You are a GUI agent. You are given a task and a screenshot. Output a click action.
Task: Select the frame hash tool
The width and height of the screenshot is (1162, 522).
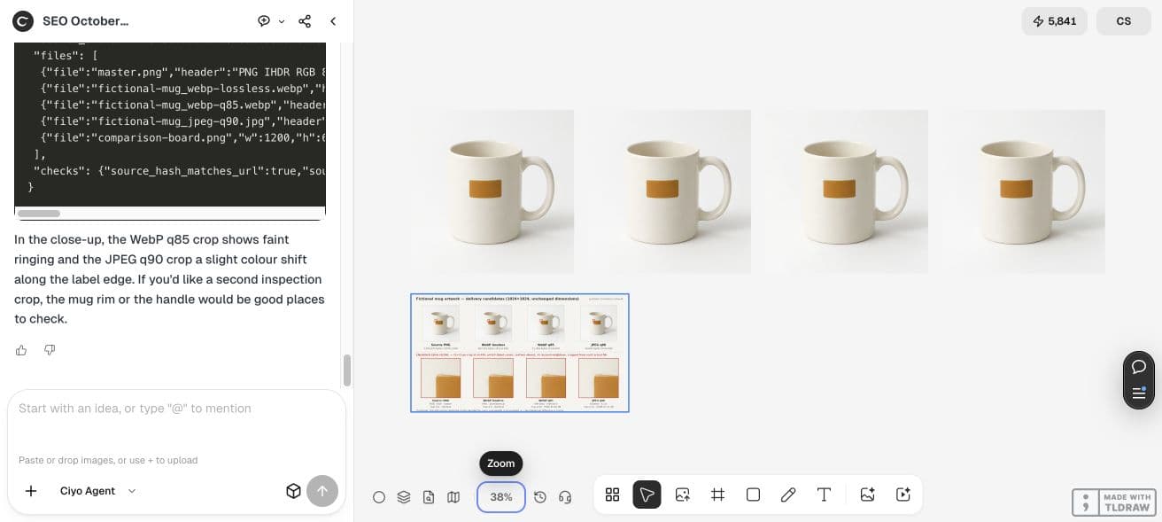click(718, 495)
